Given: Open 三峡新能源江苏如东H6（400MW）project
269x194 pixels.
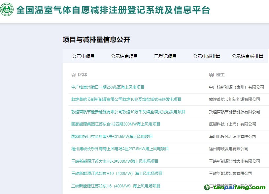Looking at the screenshot, I should click(x=116, y=186).
